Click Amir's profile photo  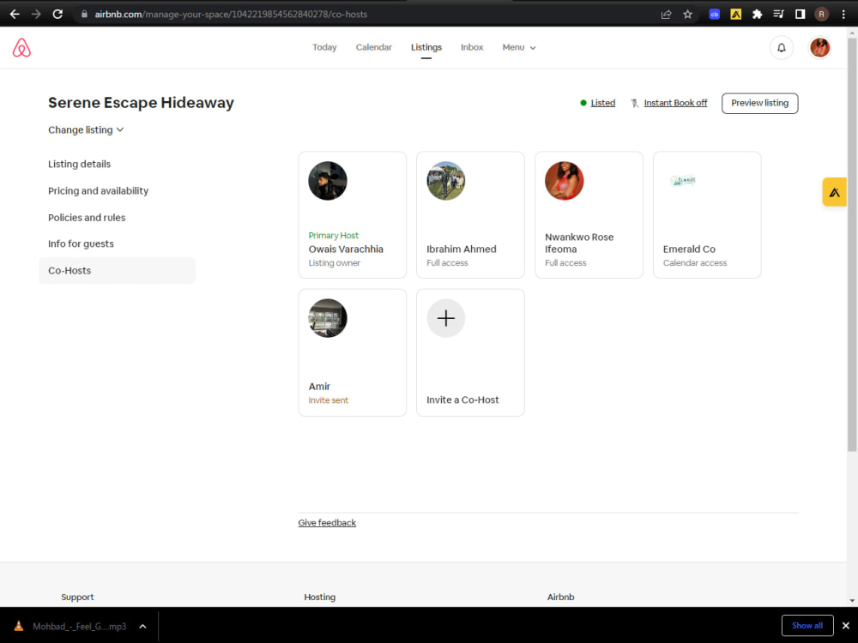(x=327, y=318)
